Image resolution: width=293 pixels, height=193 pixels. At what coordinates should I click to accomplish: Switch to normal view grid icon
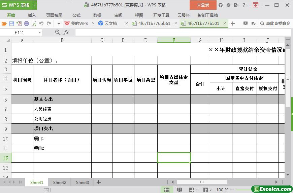(x=167, y=190)
